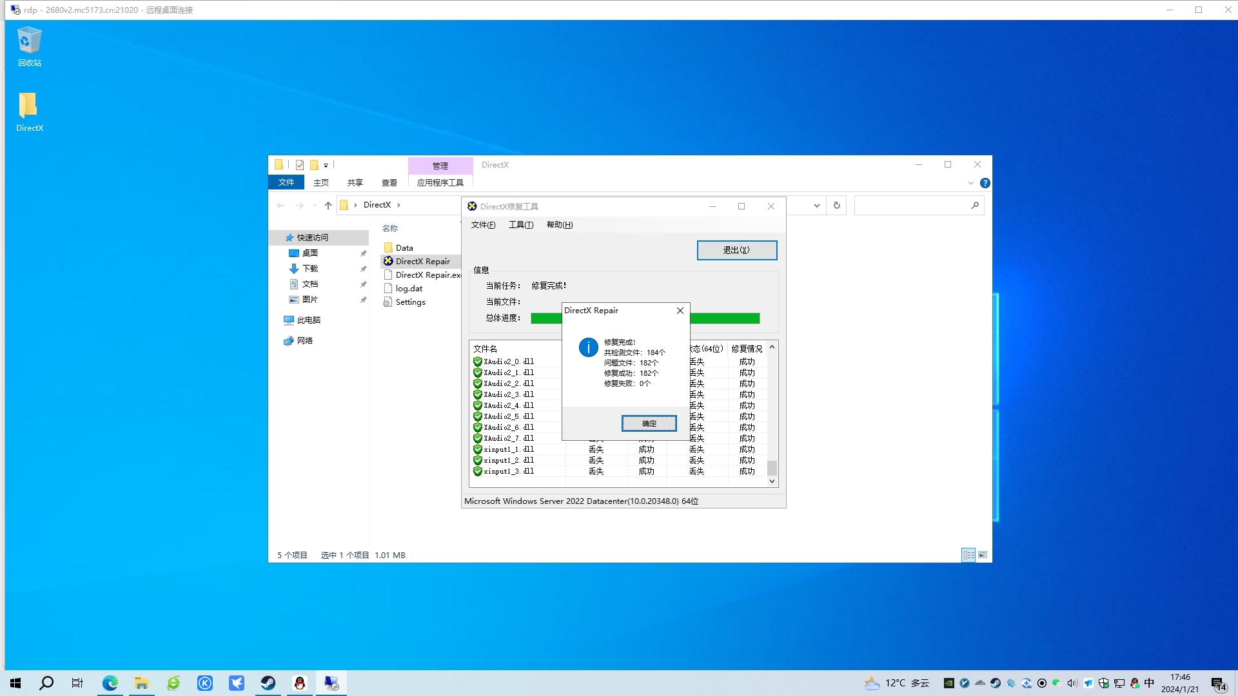This screenshot has width=1238, height=696.
Task: Expand the Explorer ribbon chevron
Action: [x=971, y=183]
